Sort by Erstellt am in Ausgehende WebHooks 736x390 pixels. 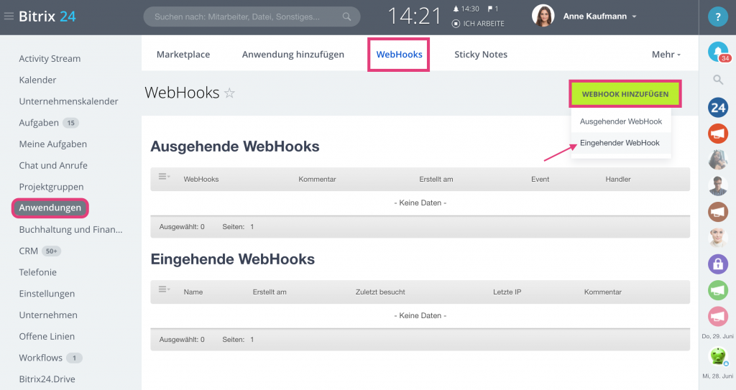coord(436,180)
